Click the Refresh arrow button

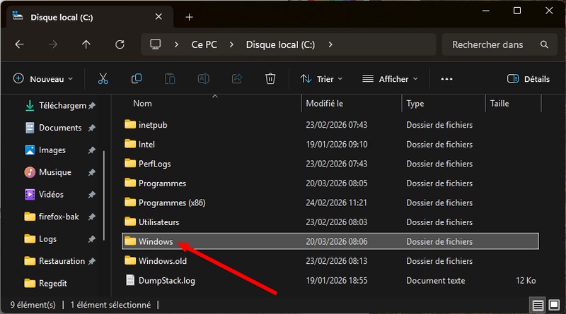click(x=120, y=44)
